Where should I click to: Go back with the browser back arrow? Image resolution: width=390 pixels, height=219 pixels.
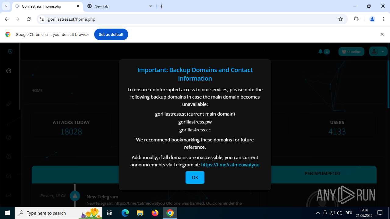tap(7, 19)
